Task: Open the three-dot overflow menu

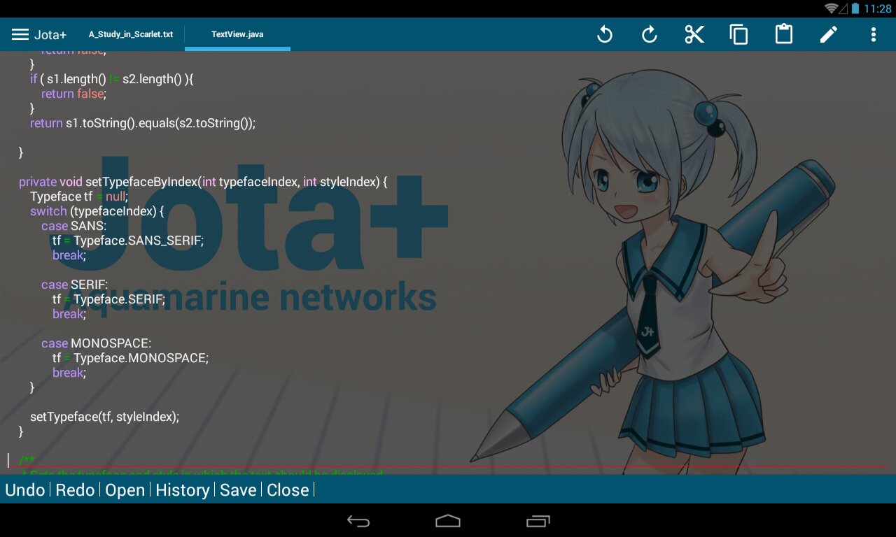Action: 873,34
